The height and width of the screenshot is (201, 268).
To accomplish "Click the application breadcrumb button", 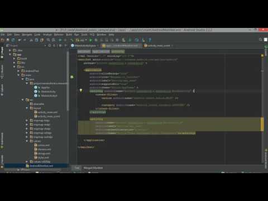I will [x=101, y=51].
